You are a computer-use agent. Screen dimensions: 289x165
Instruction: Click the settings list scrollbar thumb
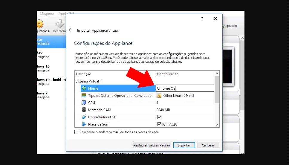[217, 89]
